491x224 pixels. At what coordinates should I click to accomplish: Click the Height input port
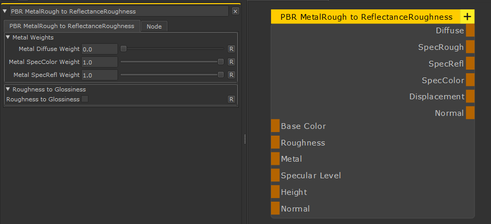pos(275,192)
